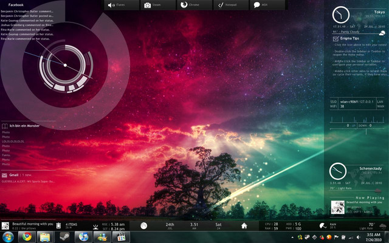Click the camera icon on the Steam launcher
The height and width of the screenshot is (243, 389).
[x=147, y=5]
